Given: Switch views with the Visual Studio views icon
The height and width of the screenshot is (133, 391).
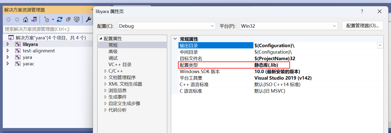Looking at the screenshot, I should click(34, 19).
